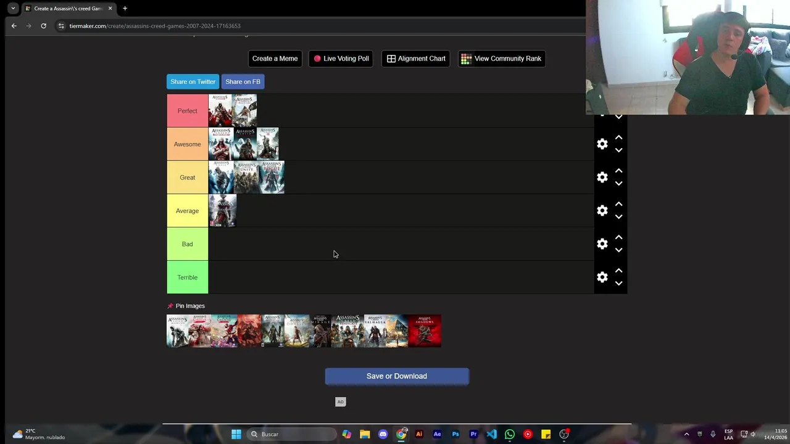
Task: Click the Terrible tier label
Action: pyautogui.click(x=188, y=277)
